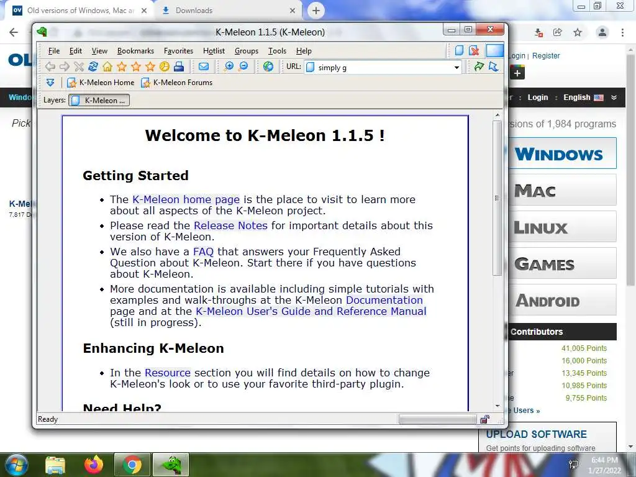The width and height of the screenshot is (636, 477).
Task: Click the Back arrow in K-Meleon toolbar
Action: (50, 66)
